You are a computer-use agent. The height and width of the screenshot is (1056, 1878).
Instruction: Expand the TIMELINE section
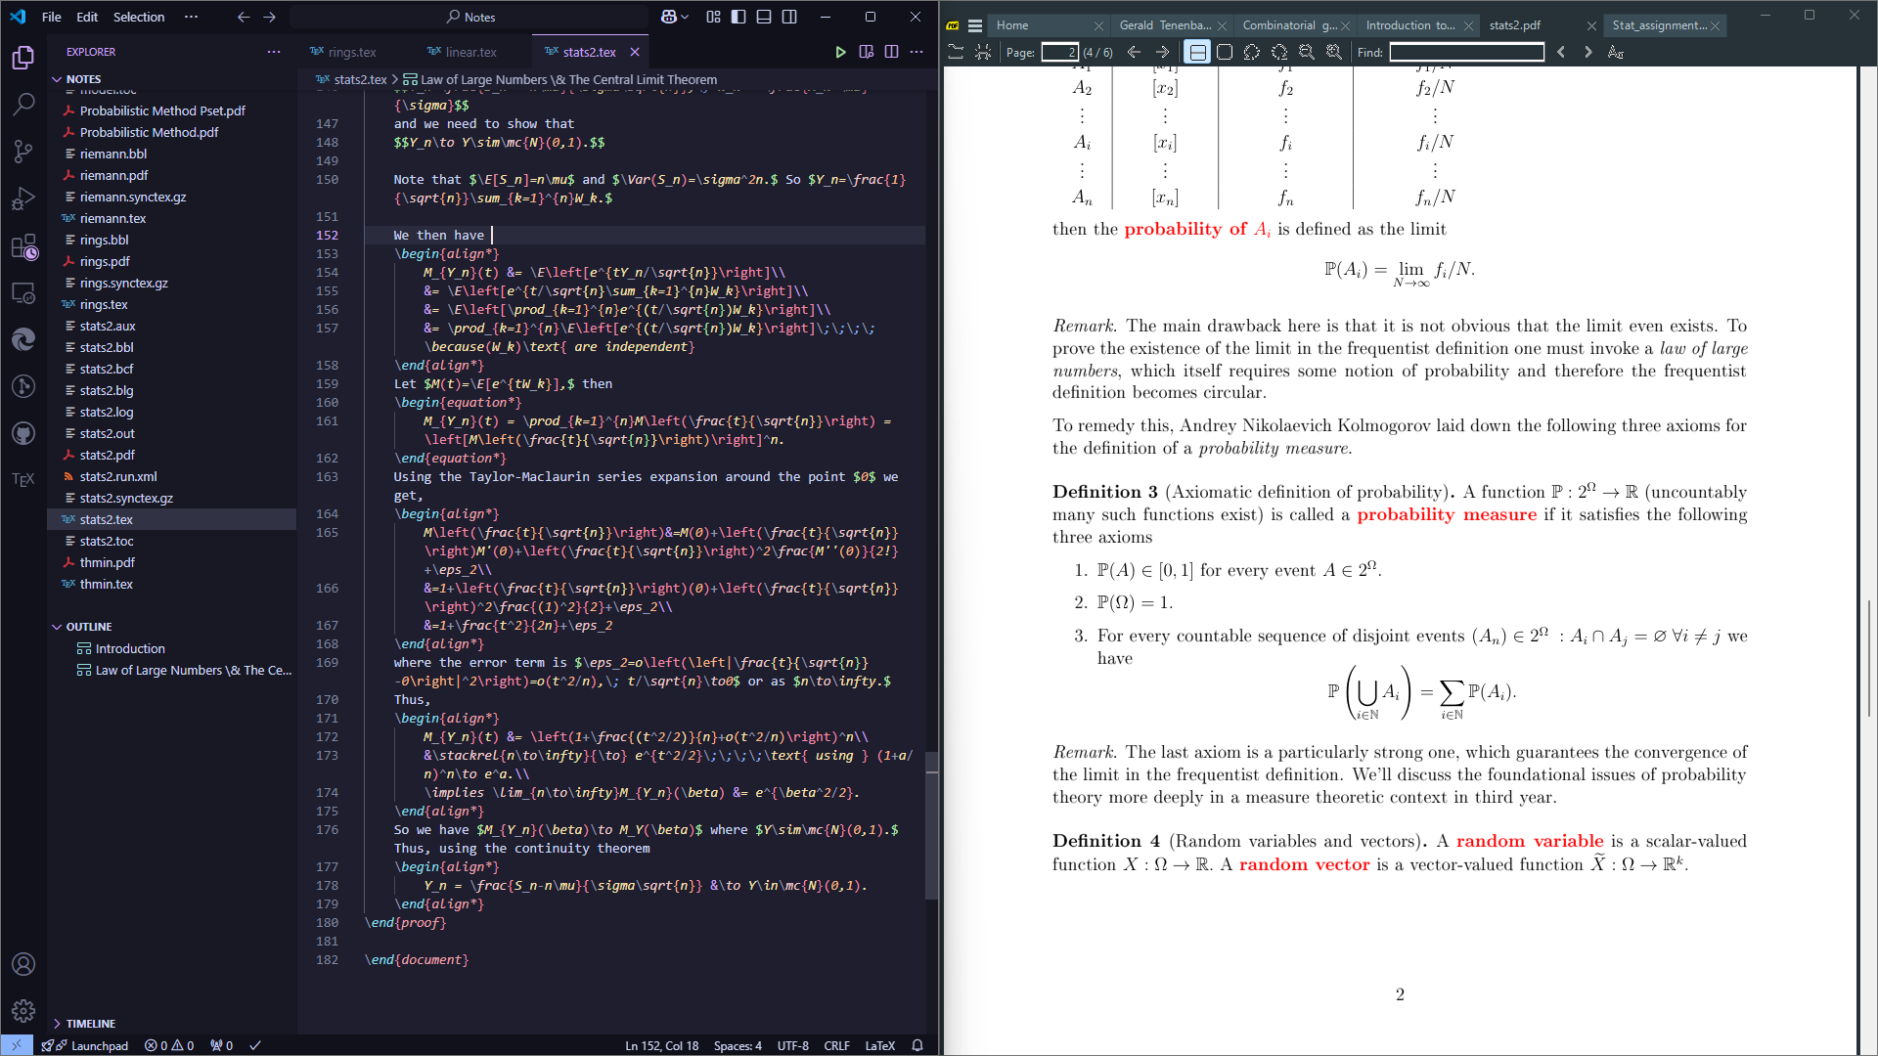point(90,1024)
